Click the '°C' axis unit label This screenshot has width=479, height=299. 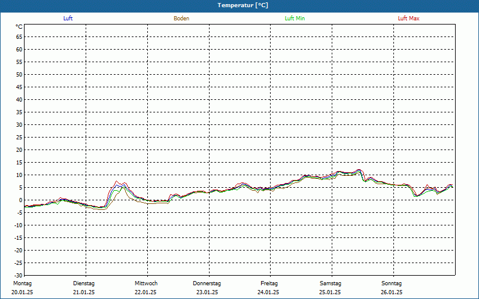click(x=19, y=27)
